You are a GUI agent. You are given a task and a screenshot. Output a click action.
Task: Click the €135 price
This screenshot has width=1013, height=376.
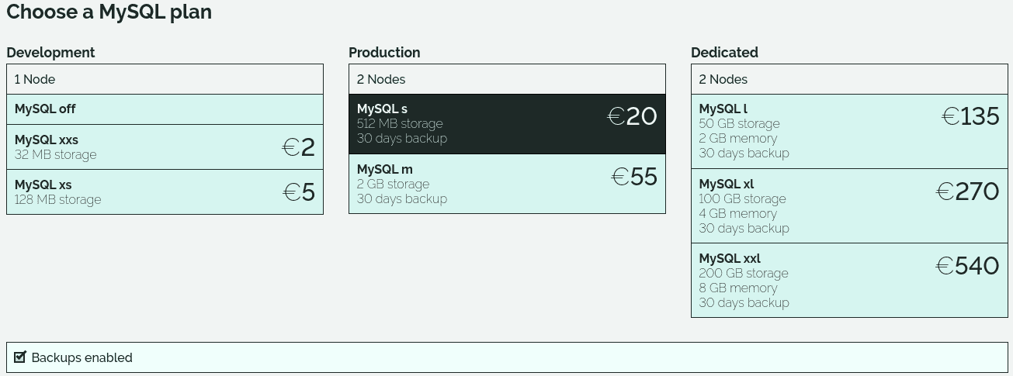[x=970, y=116]
